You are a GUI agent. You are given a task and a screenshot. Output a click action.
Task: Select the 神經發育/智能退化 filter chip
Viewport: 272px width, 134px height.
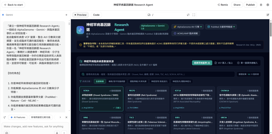pos(159,81)
